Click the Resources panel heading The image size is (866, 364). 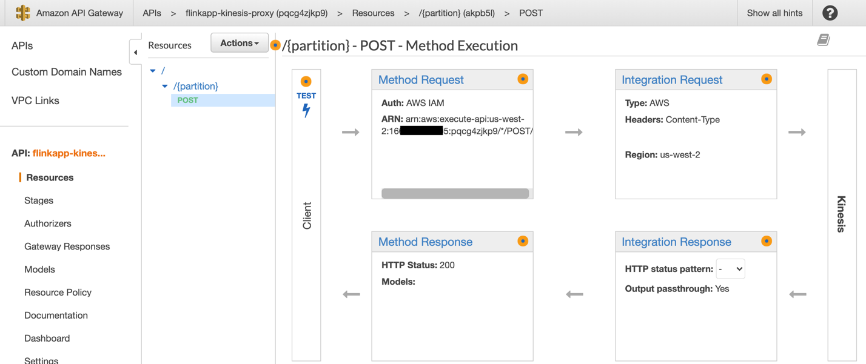[x=170, y=45]
